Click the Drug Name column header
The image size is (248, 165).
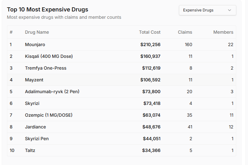point(37,32)
